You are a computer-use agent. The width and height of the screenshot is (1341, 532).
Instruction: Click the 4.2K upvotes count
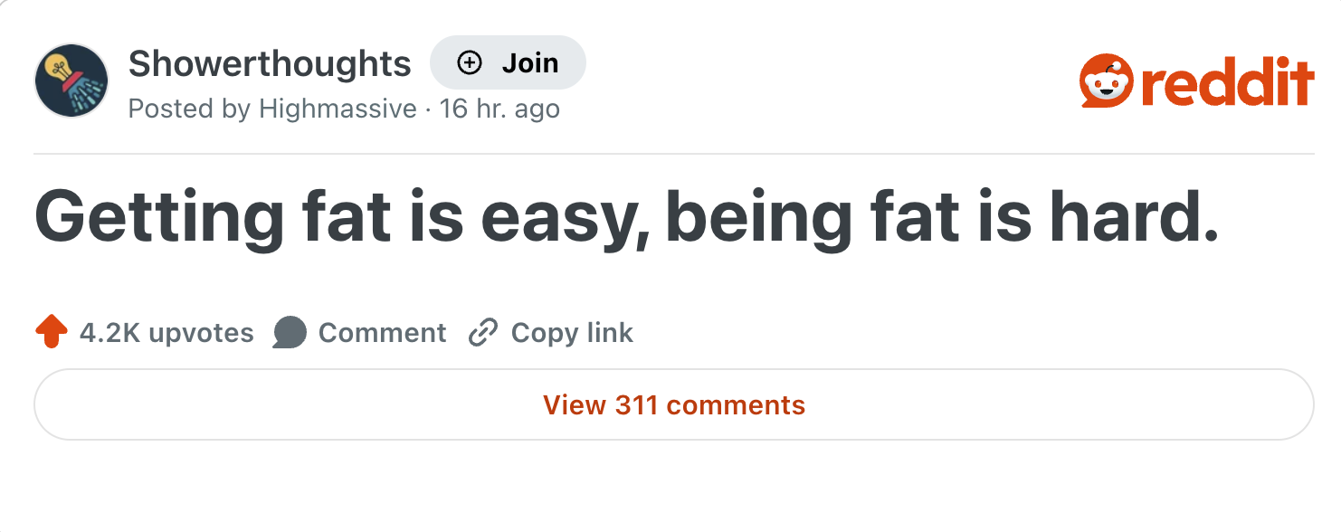coord(166,333)
